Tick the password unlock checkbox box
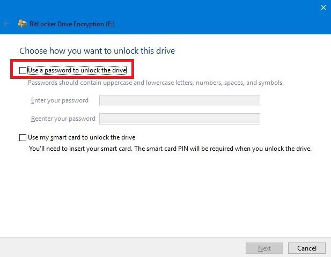This screenshot has height=257, width=331. (x=23, y=70)
